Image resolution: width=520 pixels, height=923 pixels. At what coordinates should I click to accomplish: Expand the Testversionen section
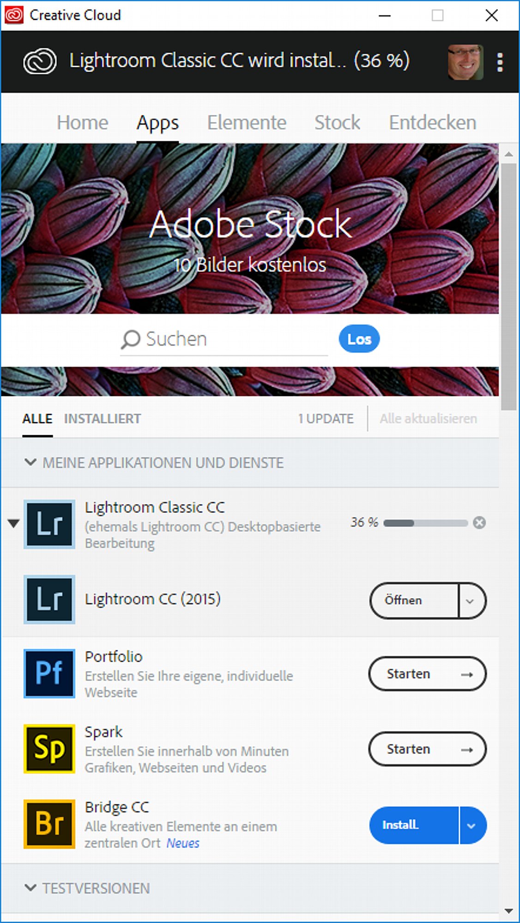point(30,888)
